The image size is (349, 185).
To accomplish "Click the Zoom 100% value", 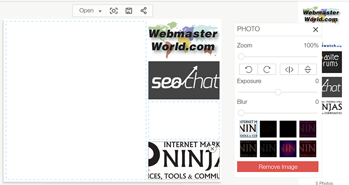I will tap(311, 45).
